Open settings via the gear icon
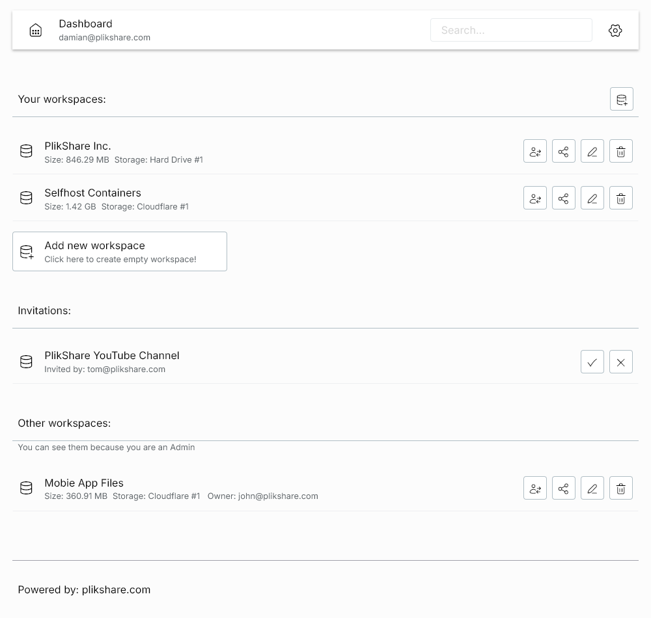651x618 pixels. 615,31
